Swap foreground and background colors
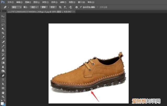 [x=4, y=100]
